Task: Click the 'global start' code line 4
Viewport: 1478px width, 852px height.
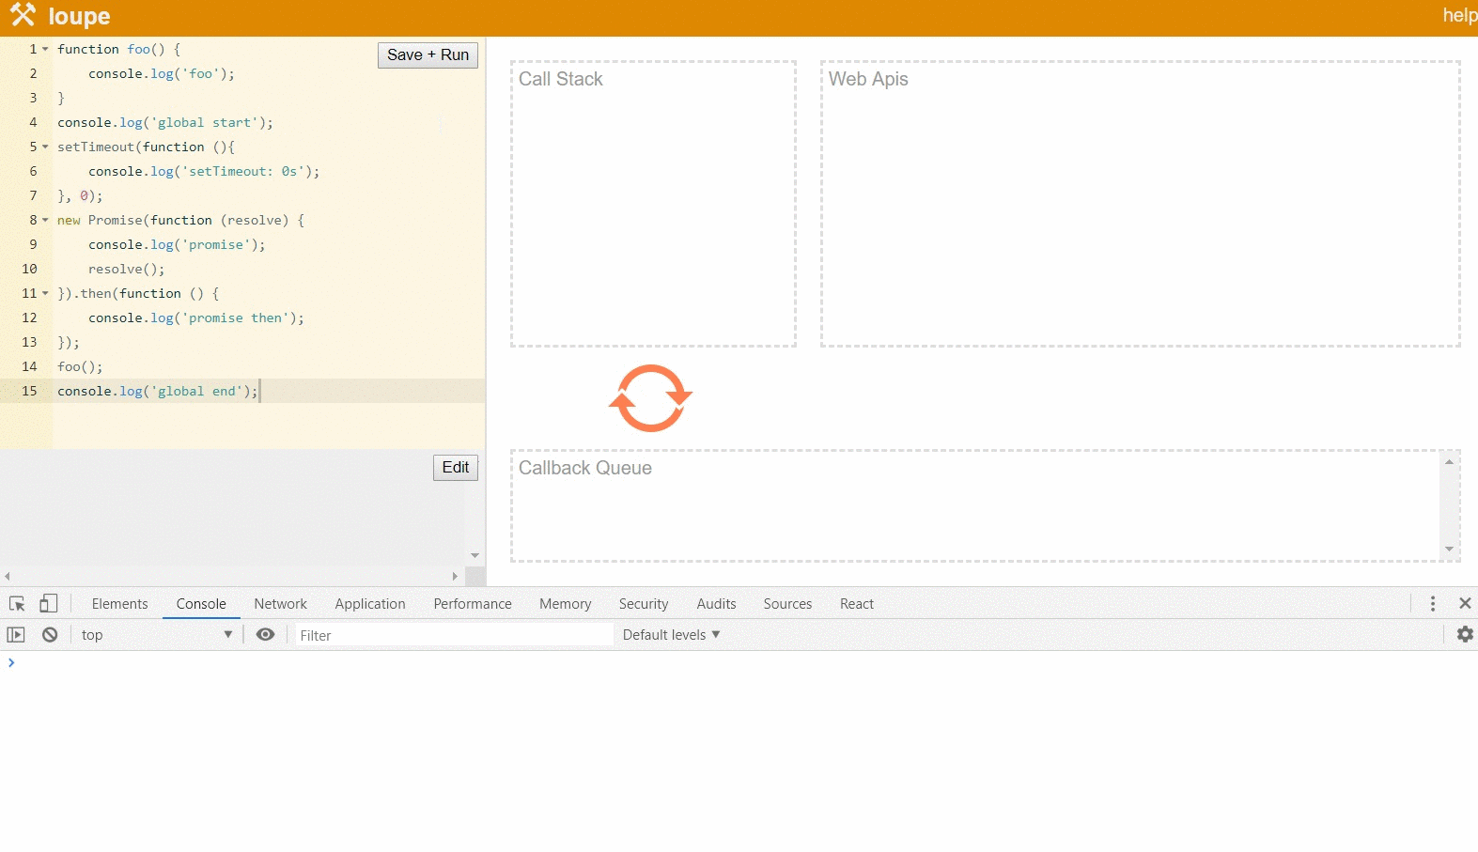Action: point(165,122)
